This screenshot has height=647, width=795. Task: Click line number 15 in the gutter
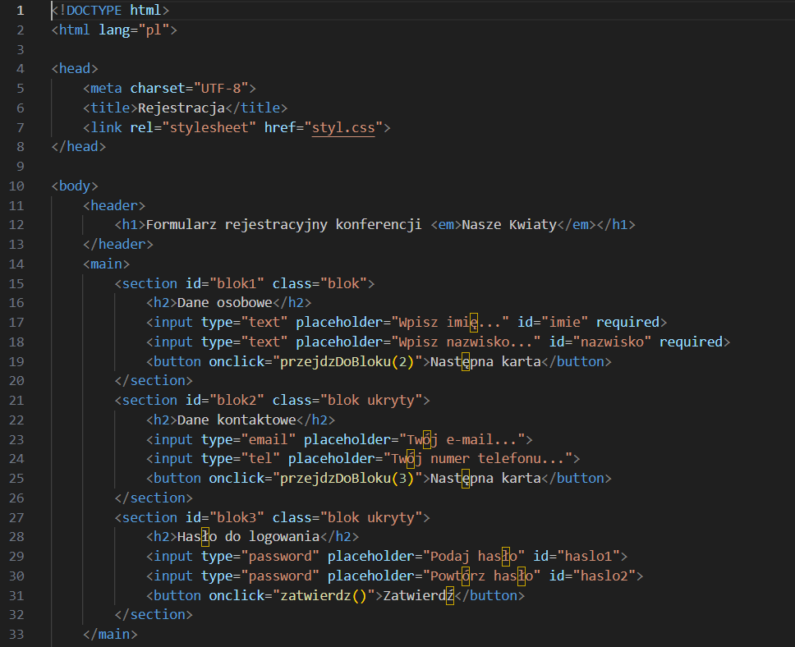click(18, 283)
